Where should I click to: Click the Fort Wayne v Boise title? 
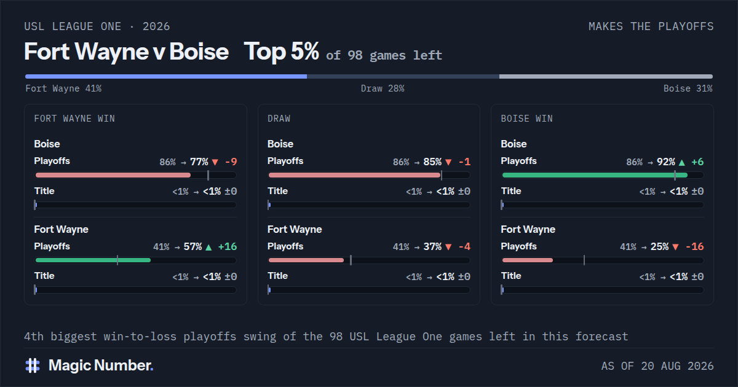(x=127, y=52)
